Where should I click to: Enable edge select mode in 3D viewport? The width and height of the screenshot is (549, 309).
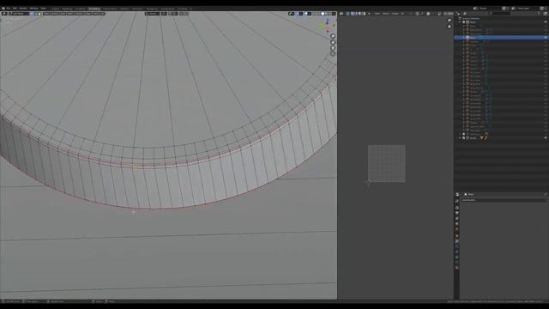point(35,14)
